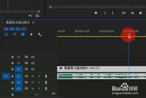Toggle the Linked Selection icon

point(23,34)
